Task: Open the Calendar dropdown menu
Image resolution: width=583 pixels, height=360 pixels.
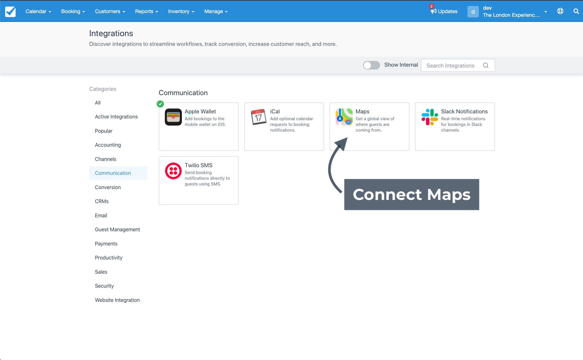Action: tap(38, 11)
